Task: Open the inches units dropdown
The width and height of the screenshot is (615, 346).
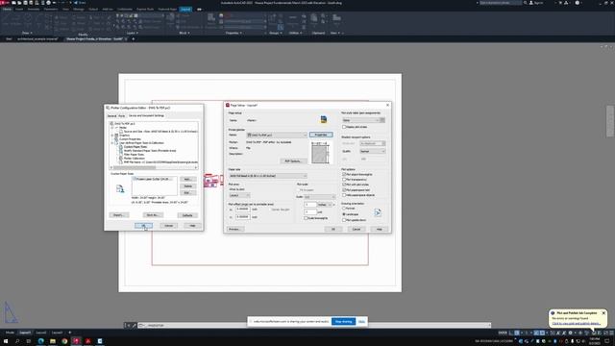Action: point(325,205)
